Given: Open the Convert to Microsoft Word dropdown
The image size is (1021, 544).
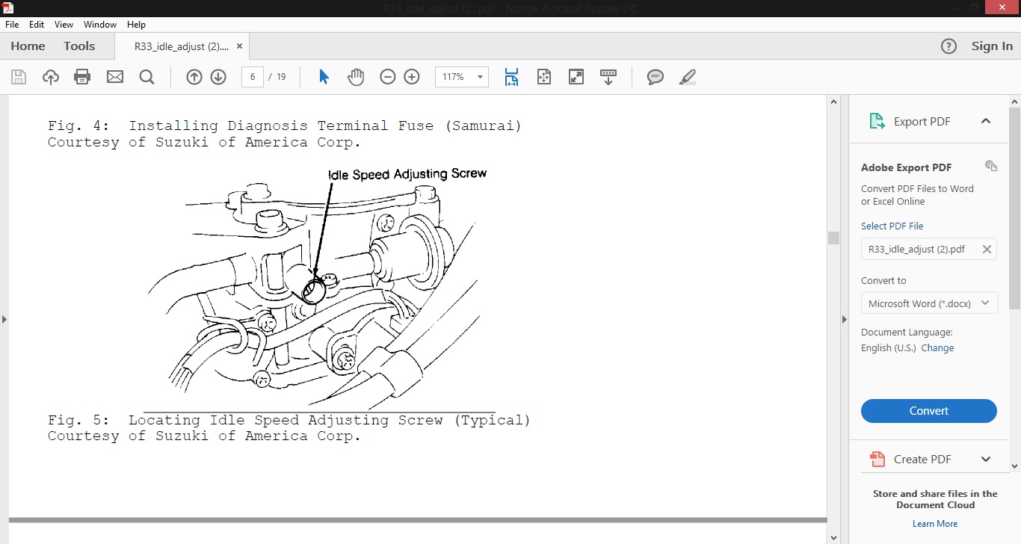Looking at the screenshot, I should (x=929, y=303).
